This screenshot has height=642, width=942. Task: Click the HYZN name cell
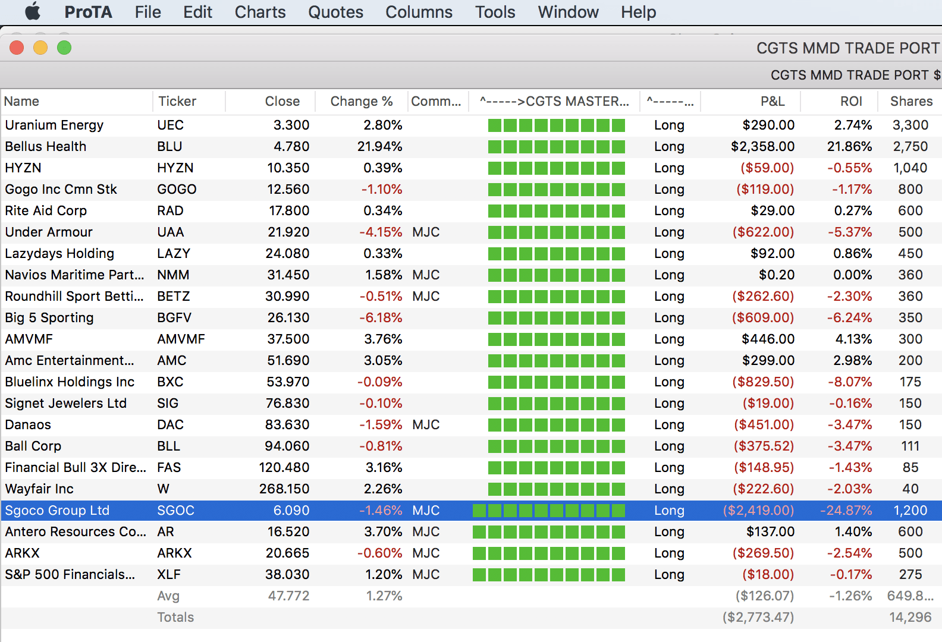coord(23,168)
